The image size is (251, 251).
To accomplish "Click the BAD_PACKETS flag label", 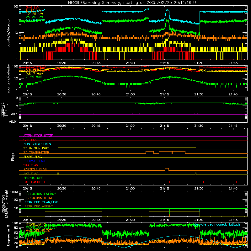I will tap(34, 182).
